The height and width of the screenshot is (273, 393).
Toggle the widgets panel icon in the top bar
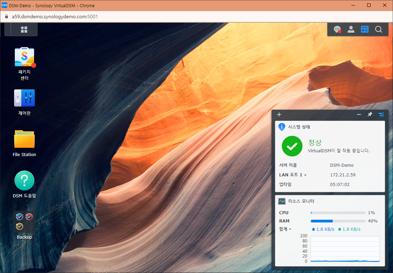(365, 30)
